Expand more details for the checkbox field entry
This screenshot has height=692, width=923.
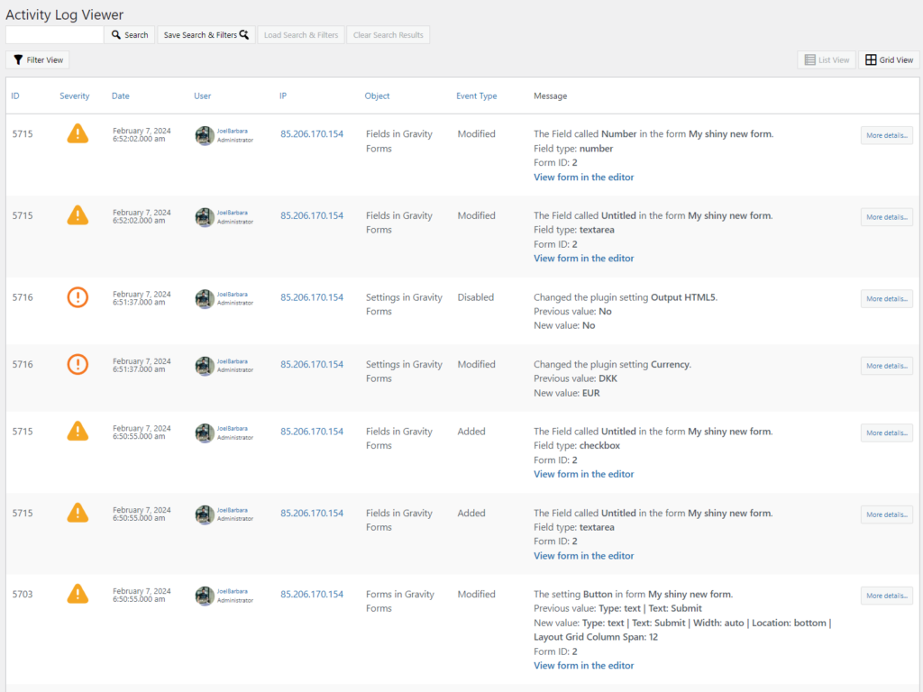click(x=886, y=432)
